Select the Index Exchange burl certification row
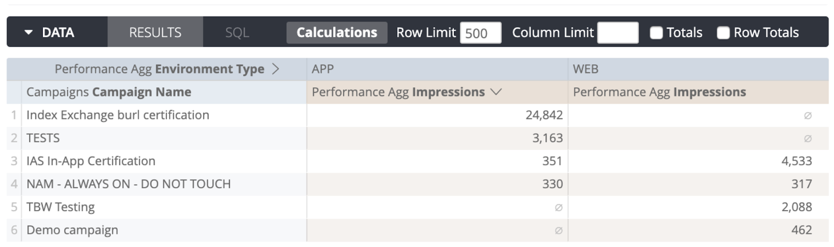This screenshot has width=834, height=247. [117, 115]
